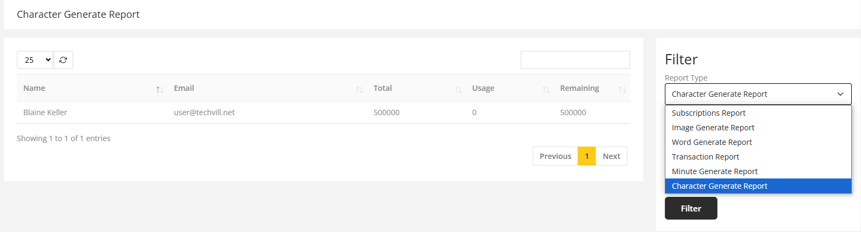This screenshot has height=232, width=861.
Task: Go to Previous page
Action: (x=555, y=156)
